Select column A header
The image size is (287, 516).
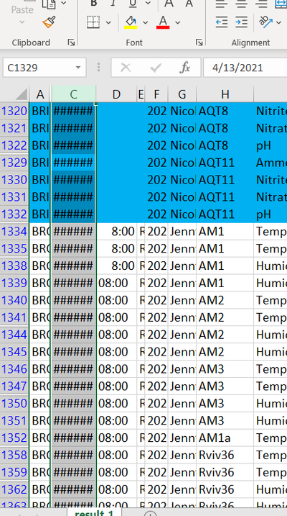coord(40,94)
